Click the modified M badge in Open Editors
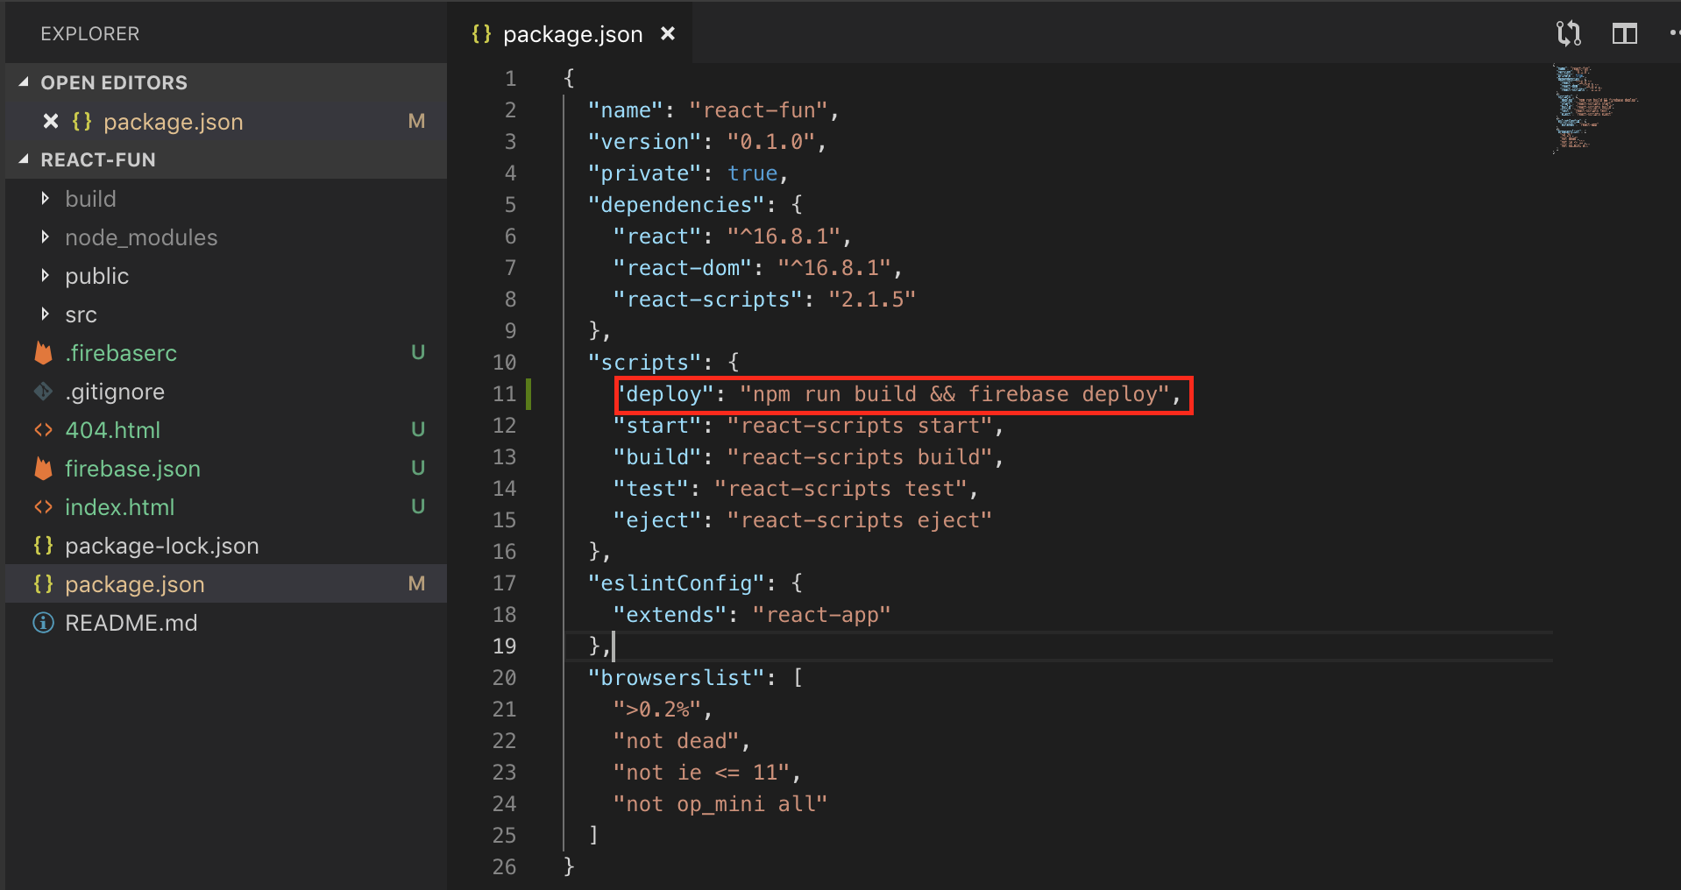This screenshot has height=890, width=1681. (416, 122)
